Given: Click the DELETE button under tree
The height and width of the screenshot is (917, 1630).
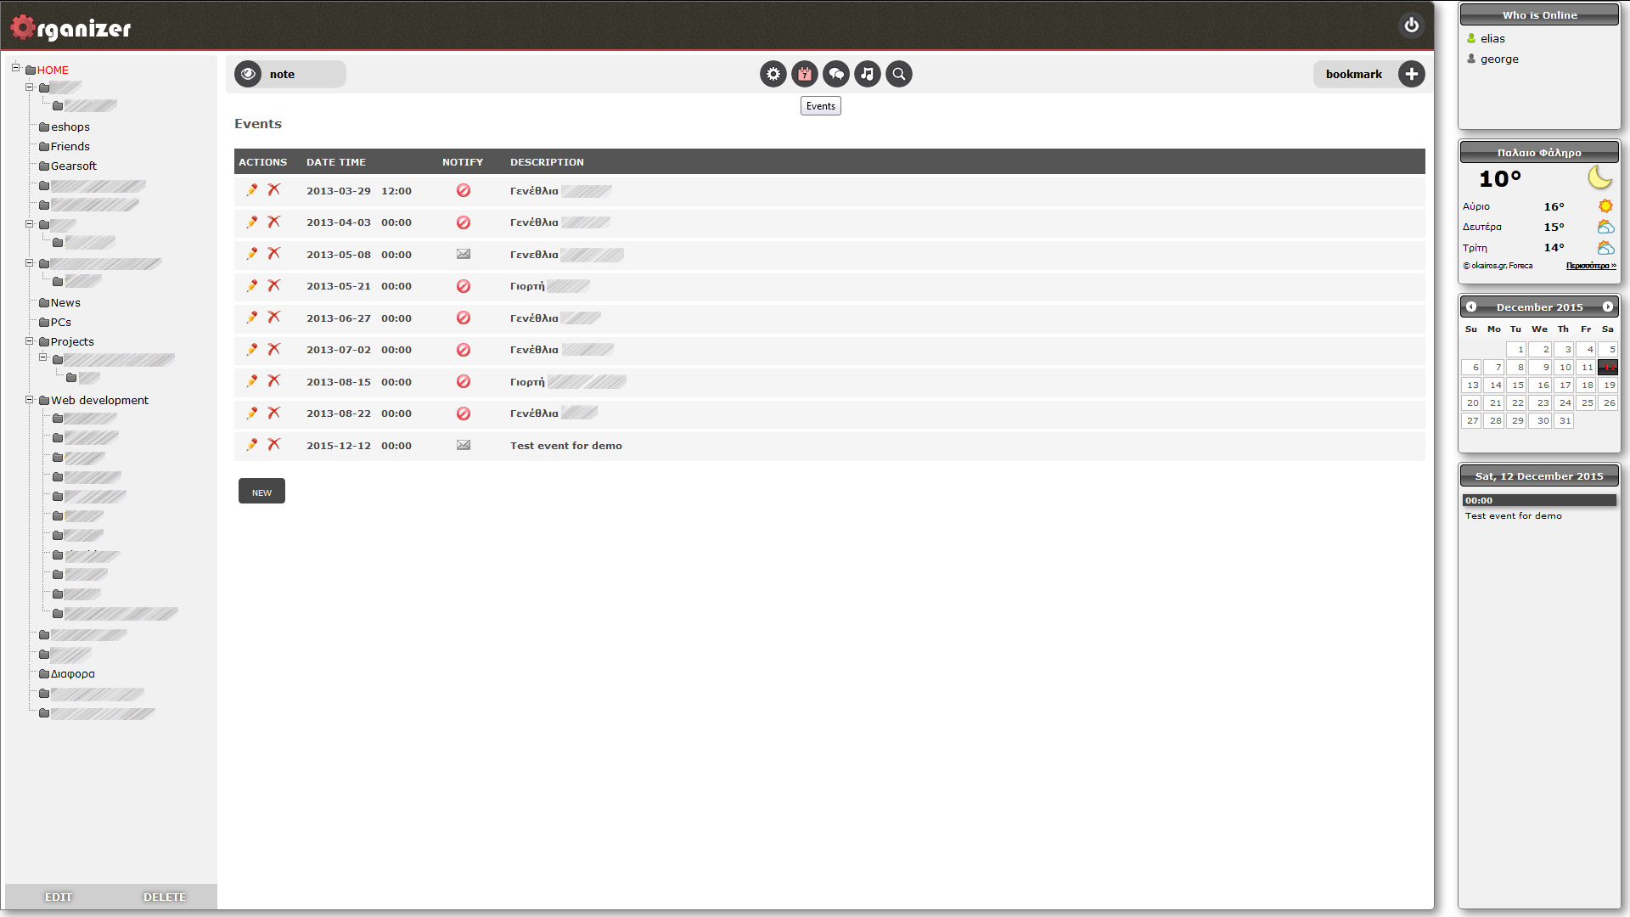Looking at the screenshot, I should tap(165, 897).
